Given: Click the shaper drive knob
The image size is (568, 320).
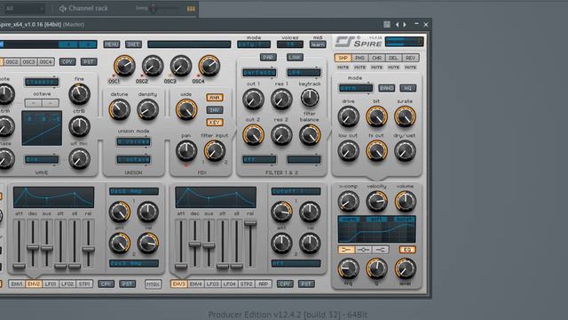Looking at the screenshot, I should point(348,116).
